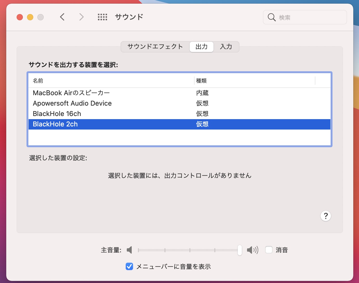359x283 pixels.
Task: Click the 名前 column header
Action: click(x=38, y=81)
